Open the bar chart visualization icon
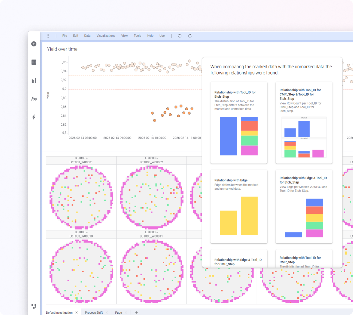 [x=34, y=81]
